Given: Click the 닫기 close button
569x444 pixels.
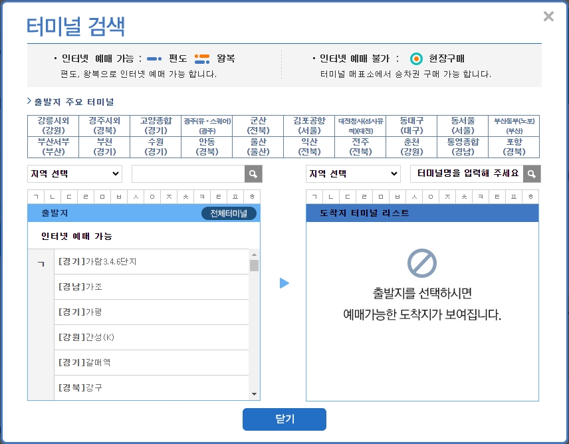Looking at the screenshot, I should coord(284,419).
